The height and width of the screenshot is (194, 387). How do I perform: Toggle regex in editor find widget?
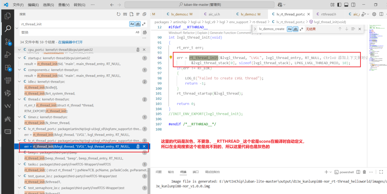301,29
